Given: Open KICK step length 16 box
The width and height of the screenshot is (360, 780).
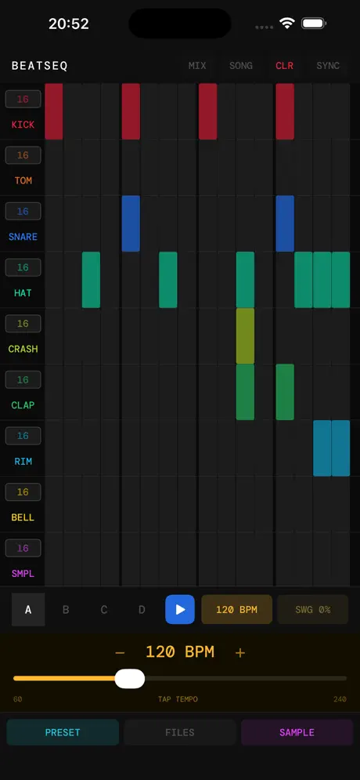Looking at the screenshot, I should click(x=23, y=99).
